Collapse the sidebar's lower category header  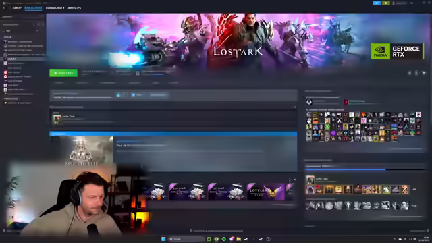[x=11, y=99]
